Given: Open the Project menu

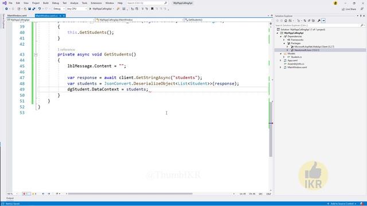Looking at the screenshot, I should tap(36, 3).
